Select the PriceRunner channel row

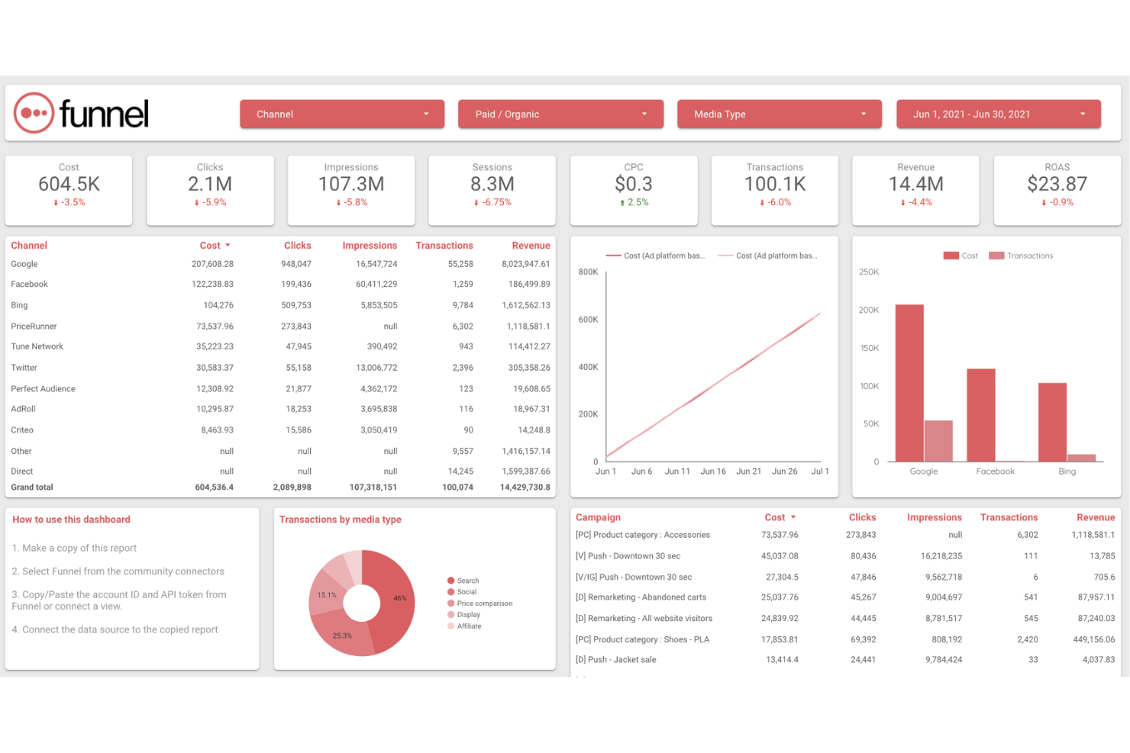click(280, 327)
